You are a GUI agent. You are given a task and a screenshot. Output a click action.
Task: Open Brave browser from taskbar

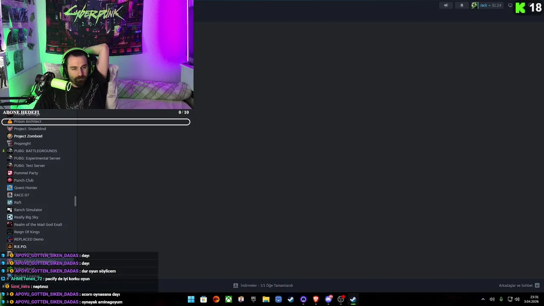316,299
